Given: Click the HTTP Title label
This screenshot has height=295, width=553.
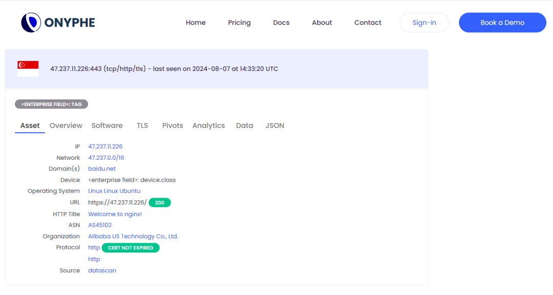Looking at the screenshot, I should tap(66, 214).
